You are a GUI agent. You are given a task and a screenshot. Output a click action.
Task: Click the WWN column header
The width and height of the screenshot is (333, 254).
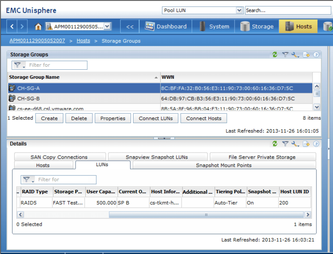click(236, 77)
